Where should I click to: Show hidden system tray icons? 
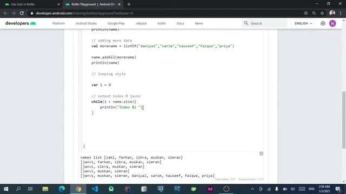click(x=252, y=189)
